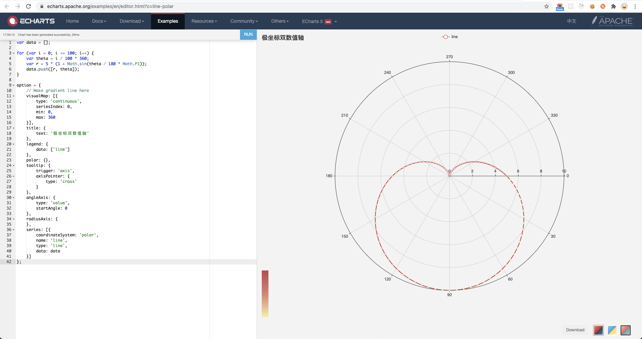Switch to the blue-yellow vintage theme swatch
Screen dimensions: 642x339
click(612, 330)
